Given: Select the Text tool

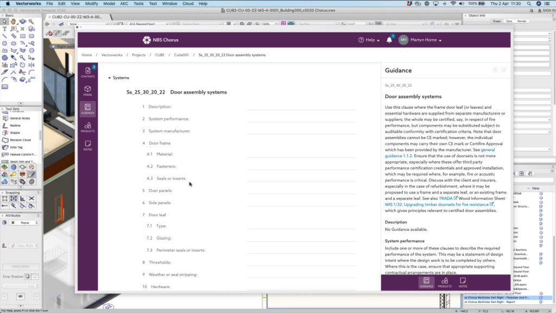Looking at the screenshot, I should pyautogui.click(x=4, y=29).
